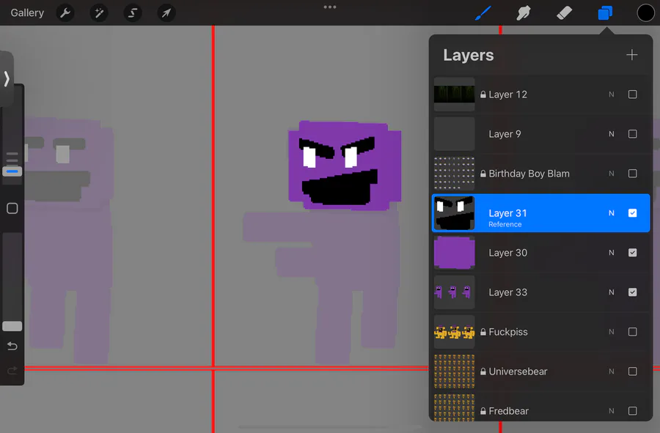
Task: Enable Birthday Boy Blam layer visibility
Action: coord(632,174)
